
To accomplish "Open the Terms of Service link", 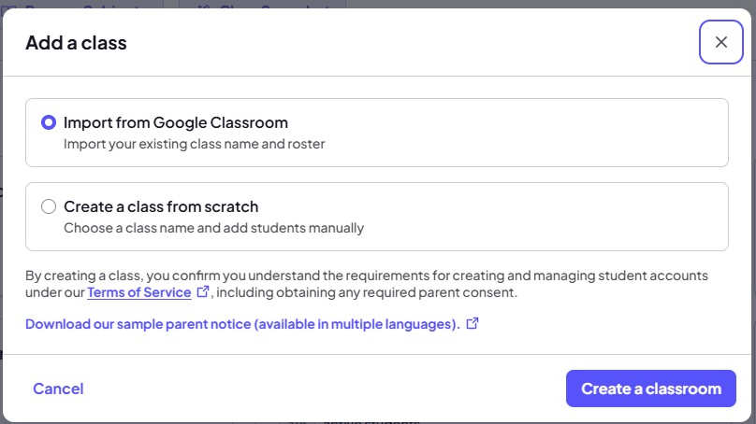I will [x=138, y=292].
